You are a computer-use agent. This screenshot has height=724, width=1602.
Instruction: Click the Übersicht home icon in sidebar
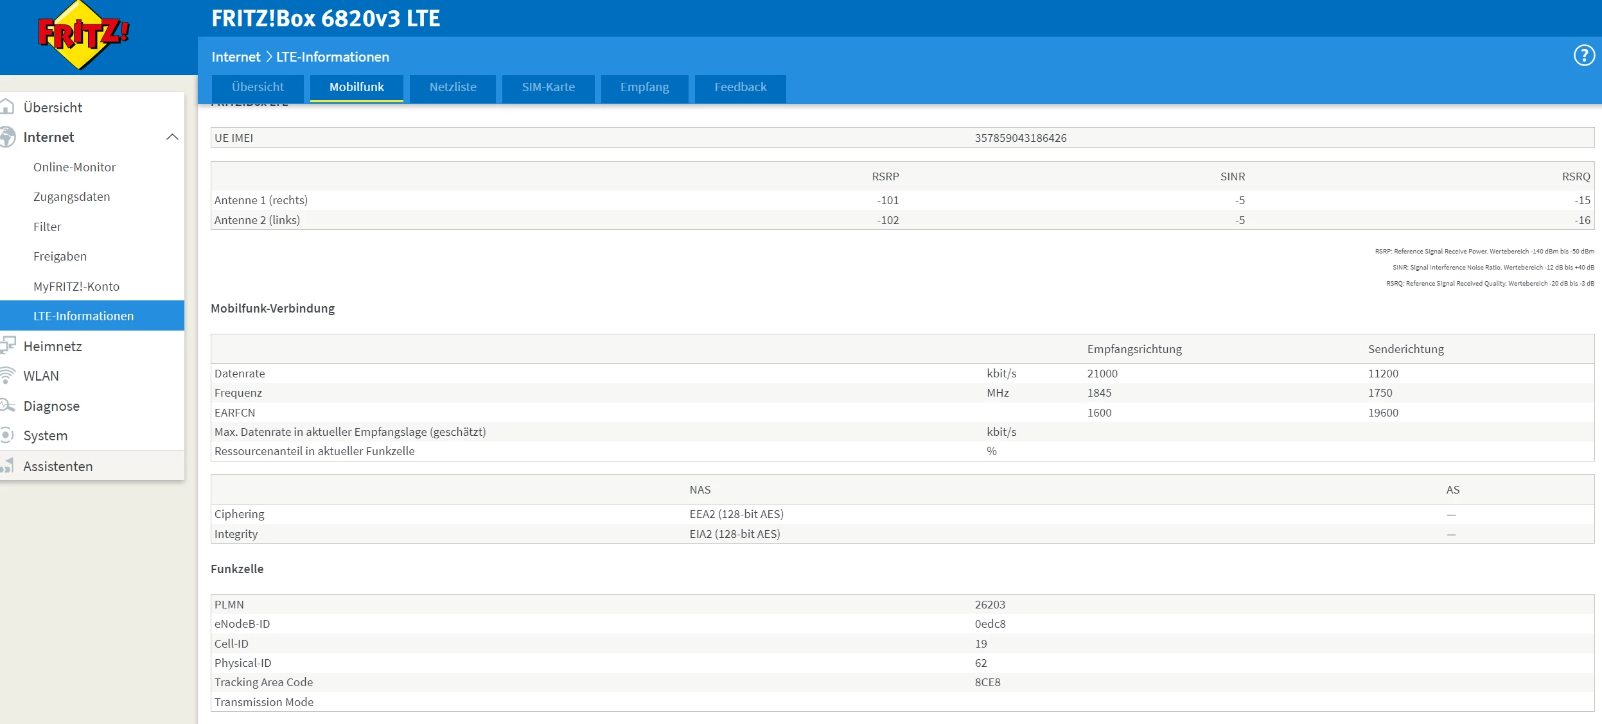pyautogui.click(x=7, y=107)
